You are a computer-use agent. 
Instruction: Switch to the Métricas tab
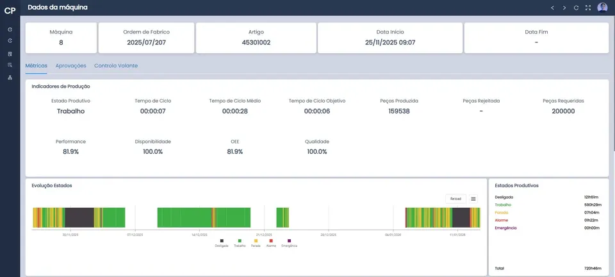point(36,65)
